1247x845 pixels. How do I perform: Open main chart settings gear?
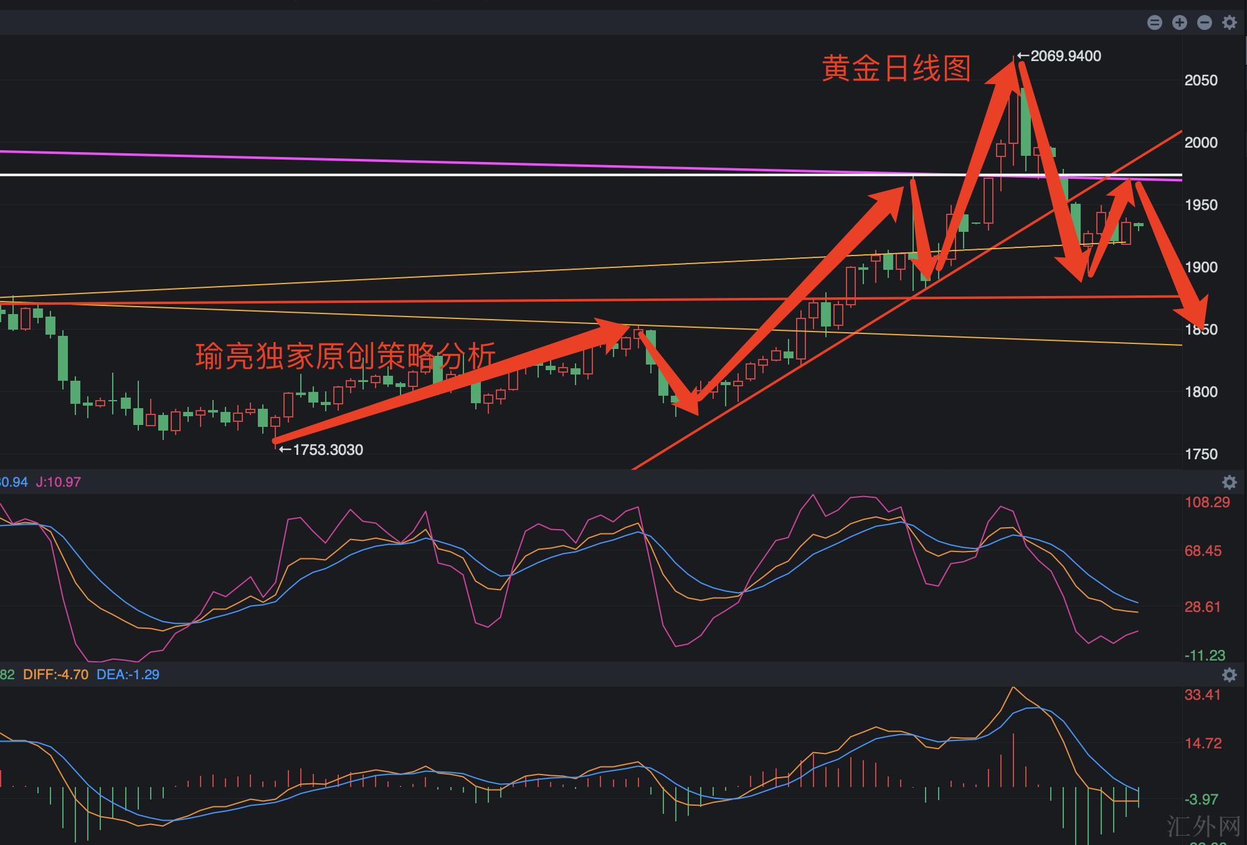tap(1229, 23)
